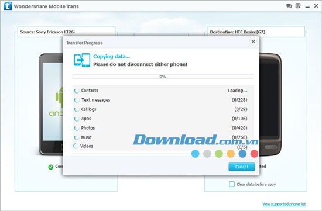Click Destination: HTC Desire(G7) label
The height and width of the screenshot is (211, 322).
[237, 32]
